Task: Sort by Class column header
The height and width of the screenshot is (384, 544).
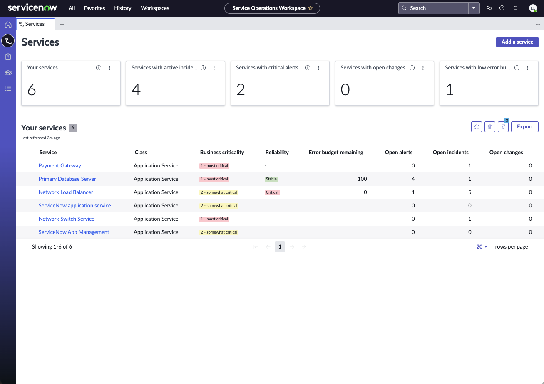Action: click(141, 152)
